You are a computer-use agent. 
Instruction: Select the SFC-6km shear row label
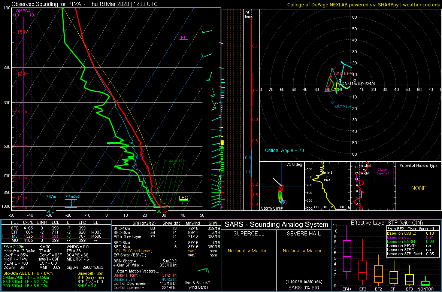tap(122, 242)
